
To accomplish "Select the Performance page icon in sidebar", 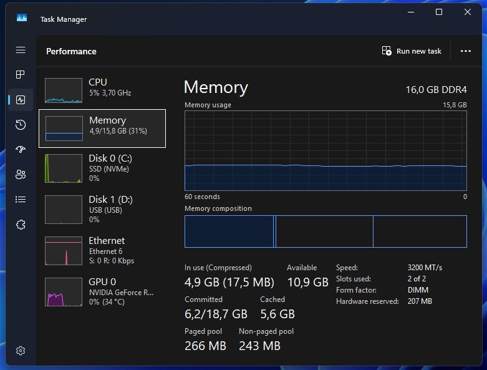I will [21, 100].
